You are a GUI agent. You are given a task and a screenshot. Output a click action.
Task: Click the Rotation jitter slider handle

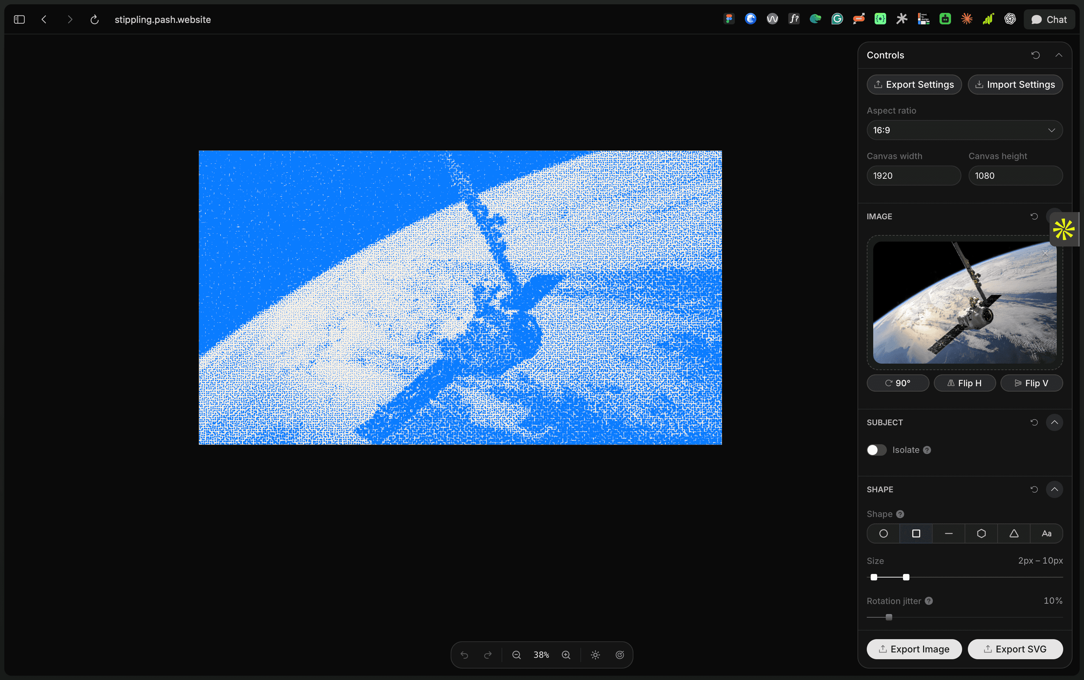point(889,617)
